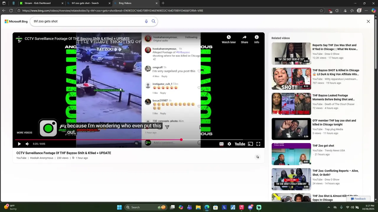Open 'Reports Say THF Zoo Was Shot' video thumbnail
The image size is (378, 212).
(291, 54)
